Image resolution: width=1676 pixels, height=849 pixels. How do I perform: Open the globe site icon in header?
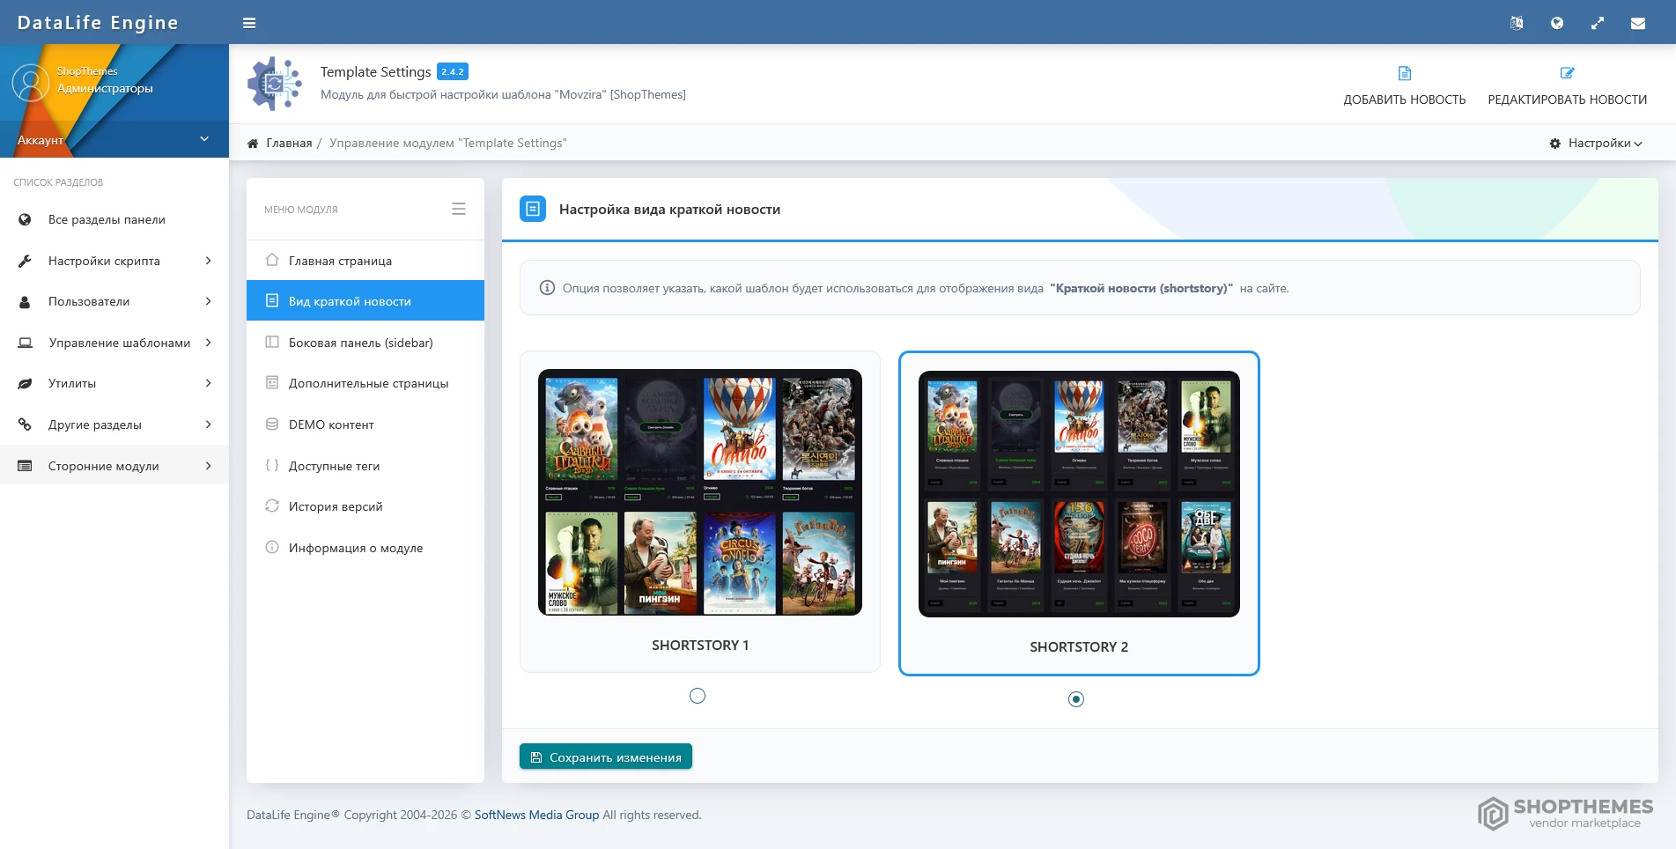(1556, 23)
